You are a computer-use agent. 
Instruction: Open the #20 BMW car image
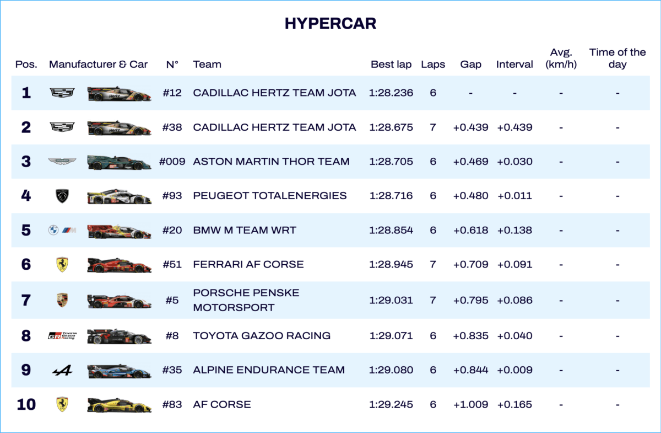119,231
